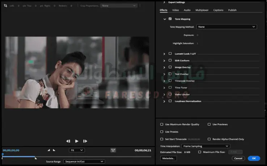Select the crop tool icon
The width and height of the screenshot is (267, 166).
point(5,6)
